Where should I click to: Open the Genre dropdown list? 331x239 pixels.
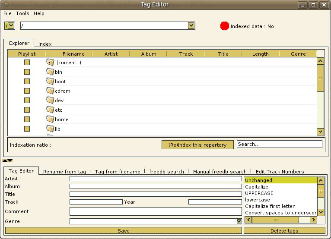[239, 221]
